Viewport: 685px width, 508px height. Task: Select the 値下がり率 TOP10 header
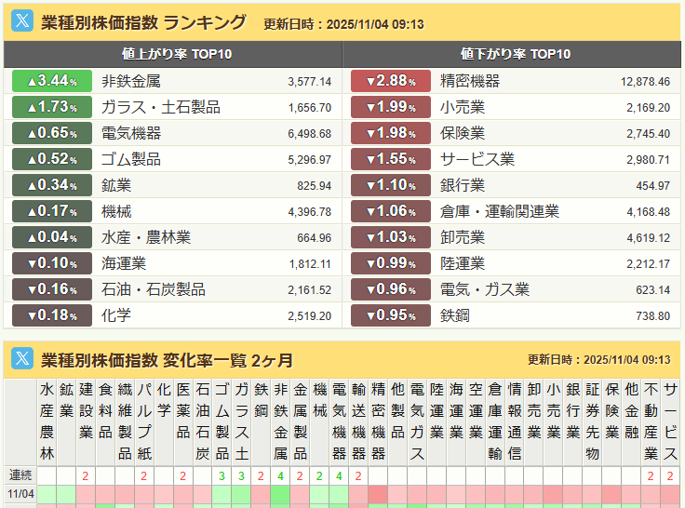(x=512, y=54)
